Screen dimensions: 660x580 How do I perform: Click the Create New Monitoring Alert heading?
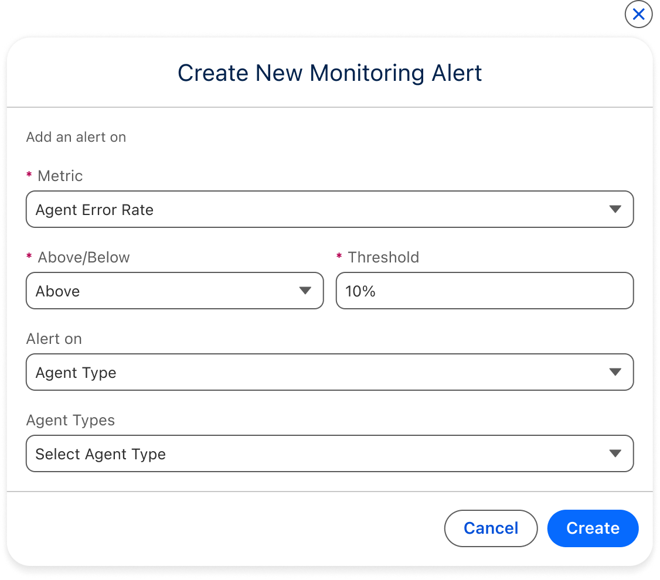click(x=329, y=73)
